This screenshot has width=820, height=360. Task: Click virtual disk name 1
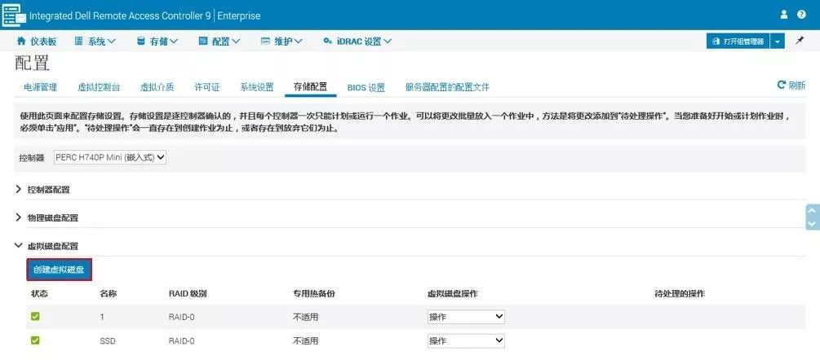[x=102, y=317]
